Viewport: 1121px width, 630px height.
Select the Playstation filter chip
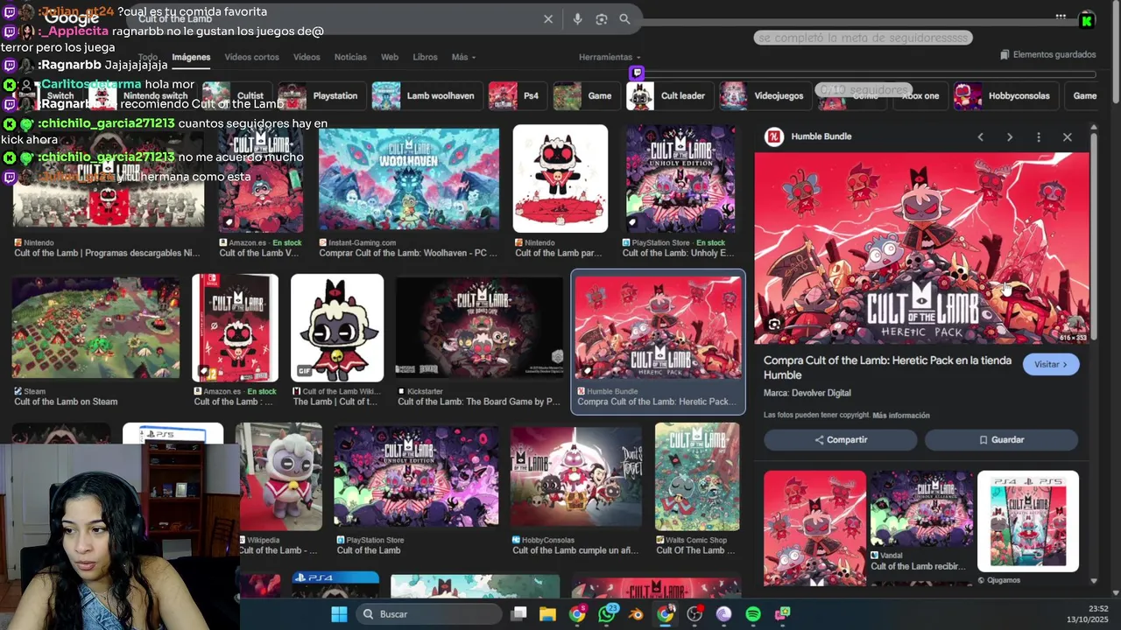[321, 96]
